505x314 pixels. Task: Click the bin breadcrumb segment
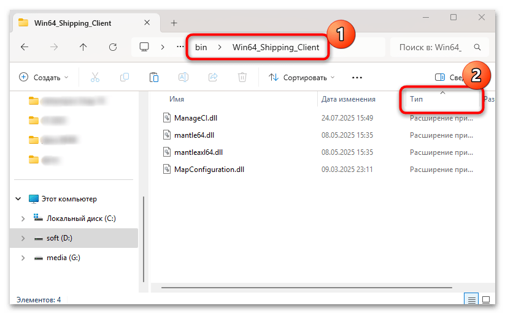tap(201, 47)
